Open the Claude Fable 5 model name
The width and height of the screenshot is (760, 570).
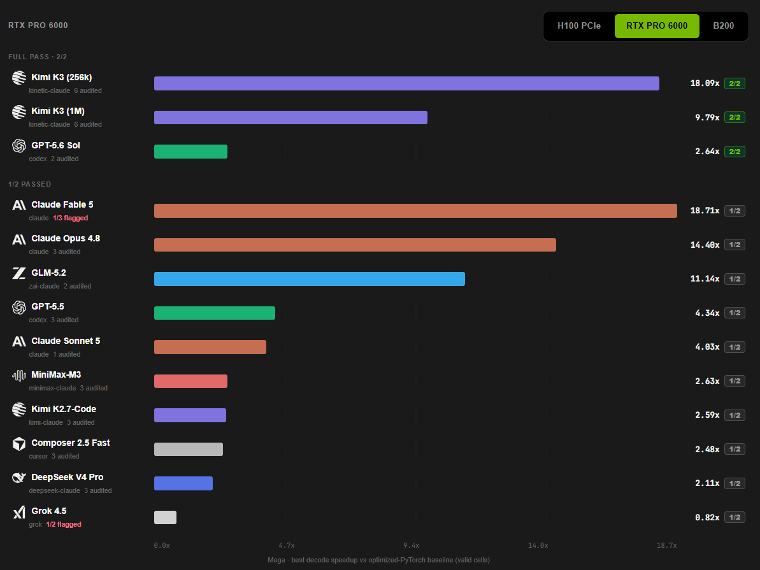pyautogui.click(x=62, y=204)
